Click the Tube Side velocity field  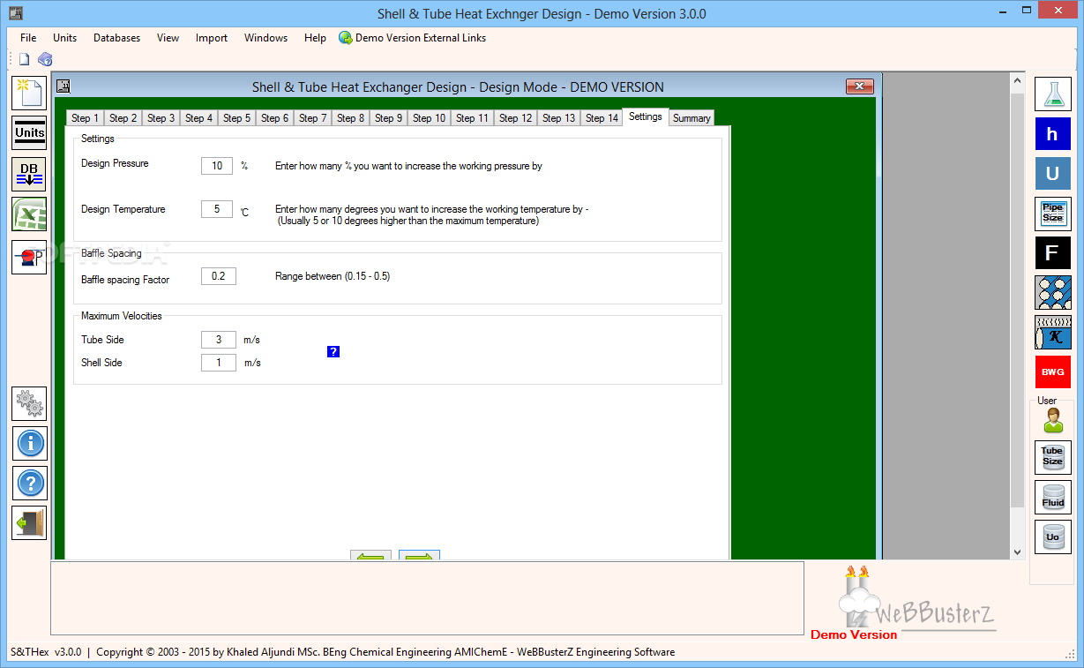[219, 340]
